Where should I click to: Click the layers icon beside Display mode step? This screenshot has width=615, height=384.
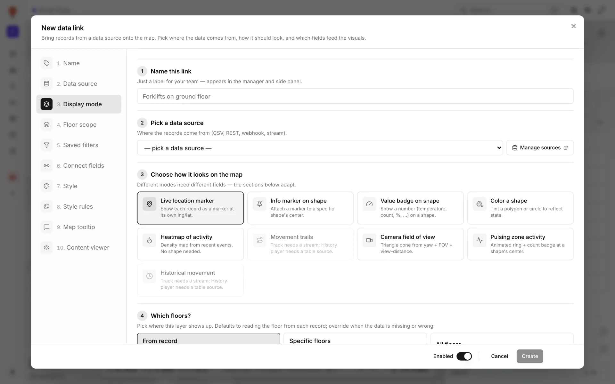click(46, 104)
